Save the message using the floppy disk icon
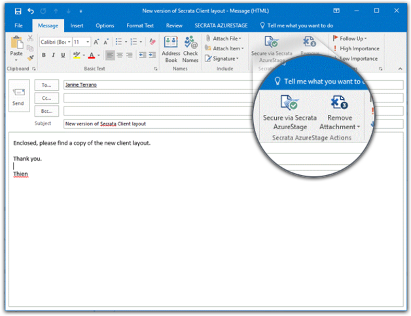 (18, 11)
